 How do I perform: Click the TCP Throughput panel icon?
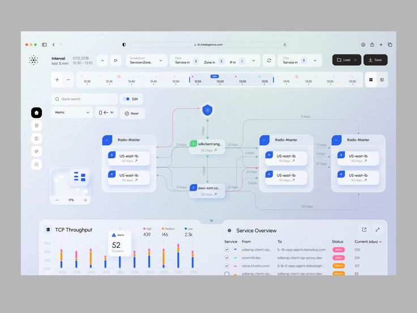[x=48, y=230]
